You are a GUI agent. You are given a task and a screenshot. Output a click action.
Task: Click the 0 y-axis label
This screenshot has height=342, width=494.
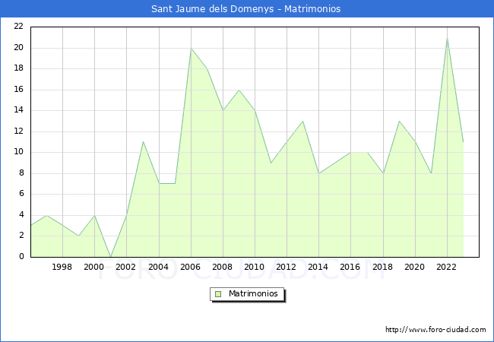point(21,257)
